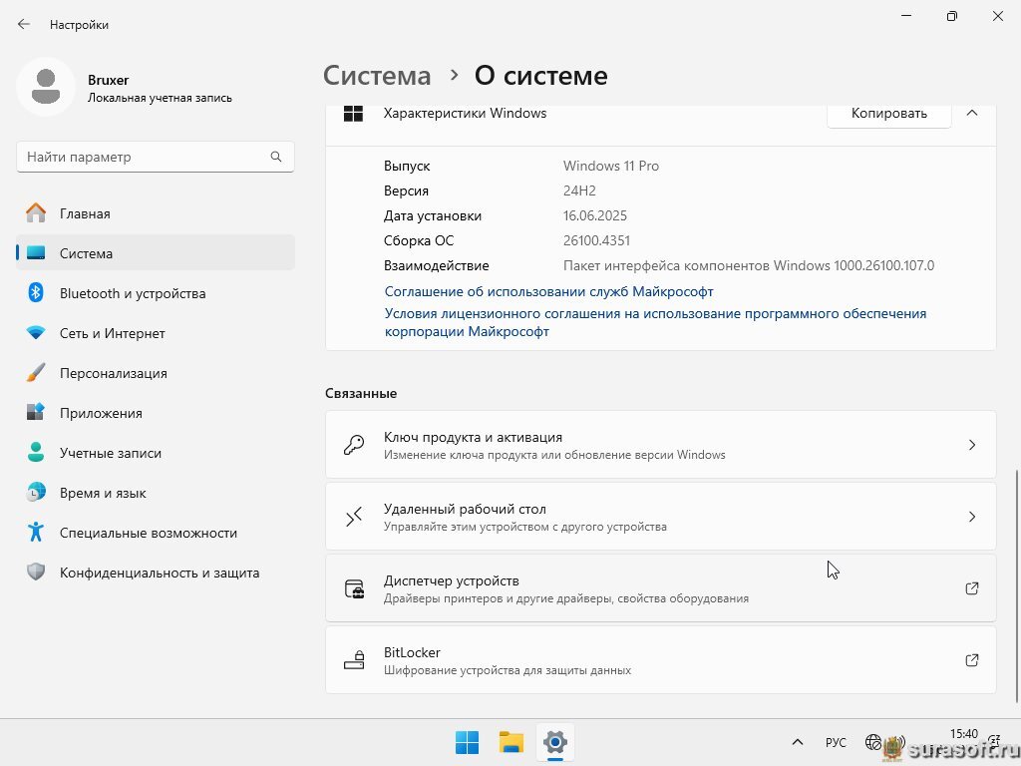Screen dimensions: 1021x766
Task: Open Конфиденциальность и защита section
Action: (x=155, y=572)
